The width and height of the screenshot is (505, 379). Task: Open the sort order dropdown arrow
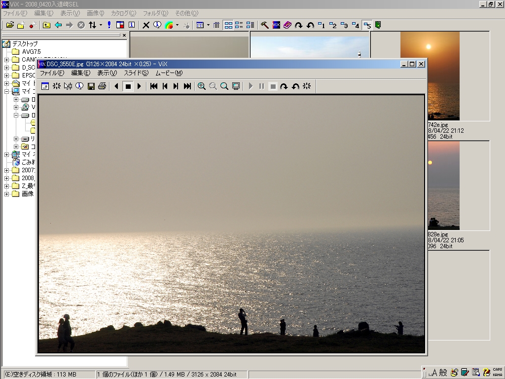[x=101, y=25]
